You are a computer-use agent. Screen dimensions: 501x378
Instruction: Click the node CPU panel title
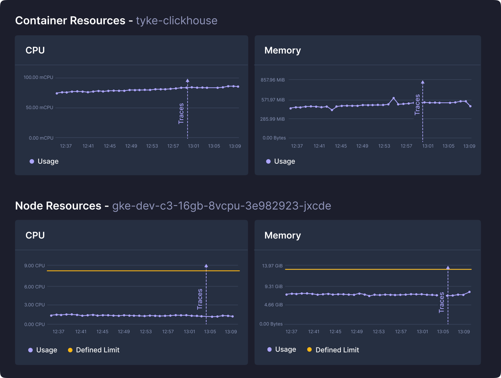pyautogui.click(x=35, y=236)
